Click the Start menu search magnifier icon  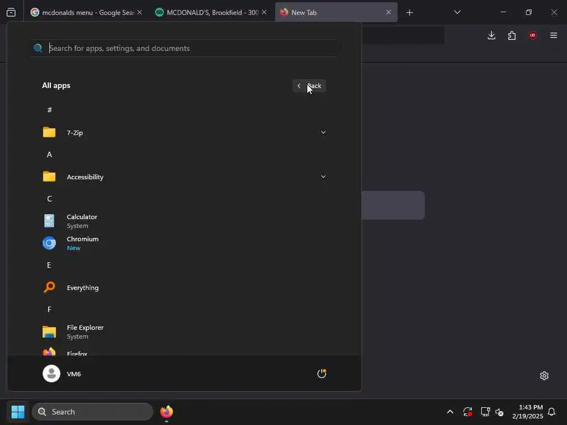coord(38,48)
